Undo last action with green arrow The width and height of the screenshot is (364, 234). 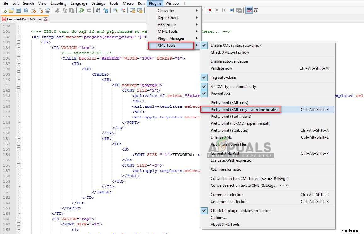[x=82, y=10]
